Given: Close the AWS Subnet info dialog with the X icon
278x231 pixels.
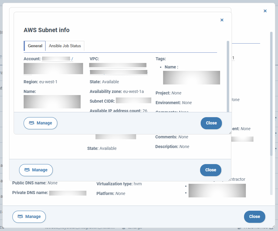Looking at the screenshot, I should (222, 20).
